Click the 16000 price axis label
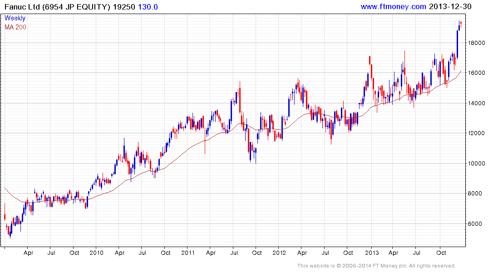 coord(477,73)
